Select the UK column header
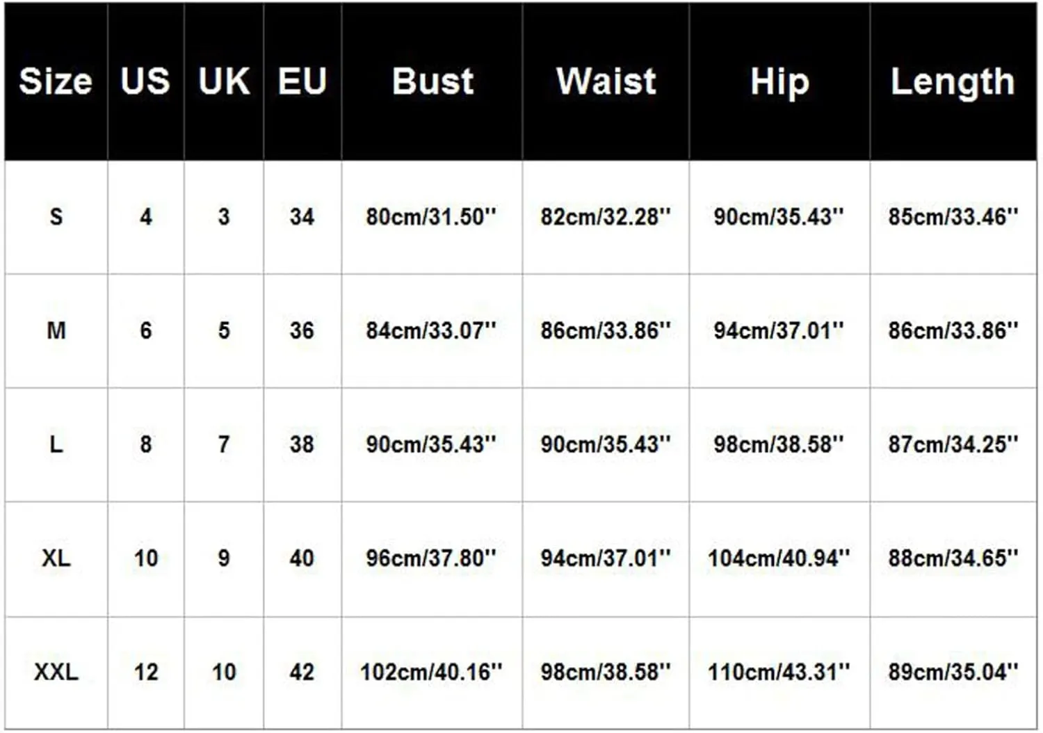 224,81
